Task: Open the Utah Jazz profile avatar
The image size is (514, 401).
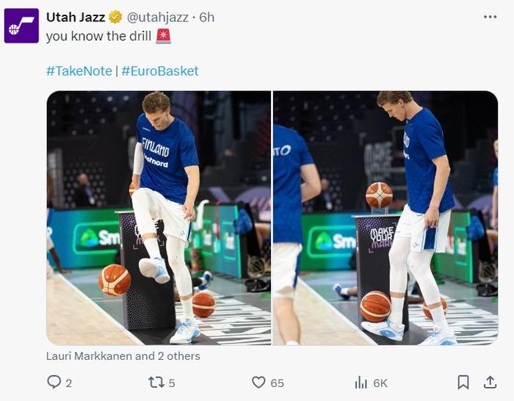Action: (21, 26)
